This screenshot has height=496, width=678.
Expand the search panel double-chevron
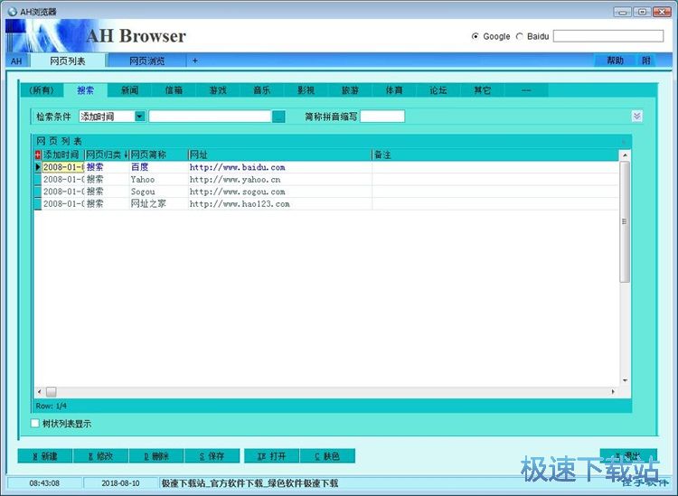pyautogui.click(x=636, y=117)
